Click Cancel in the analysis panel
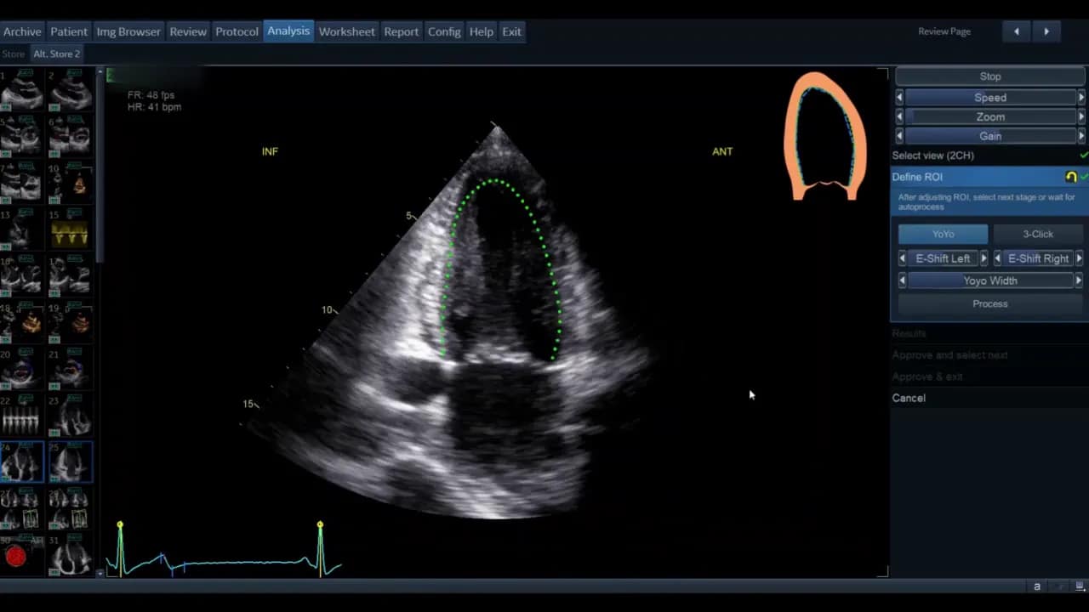Image resolution: width=1089 pixels, height=612 pixels. click(x=909, y=398)
